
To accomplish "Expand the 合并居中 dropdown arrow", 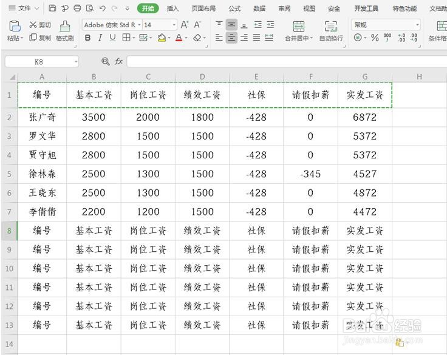I will (312, 38).
